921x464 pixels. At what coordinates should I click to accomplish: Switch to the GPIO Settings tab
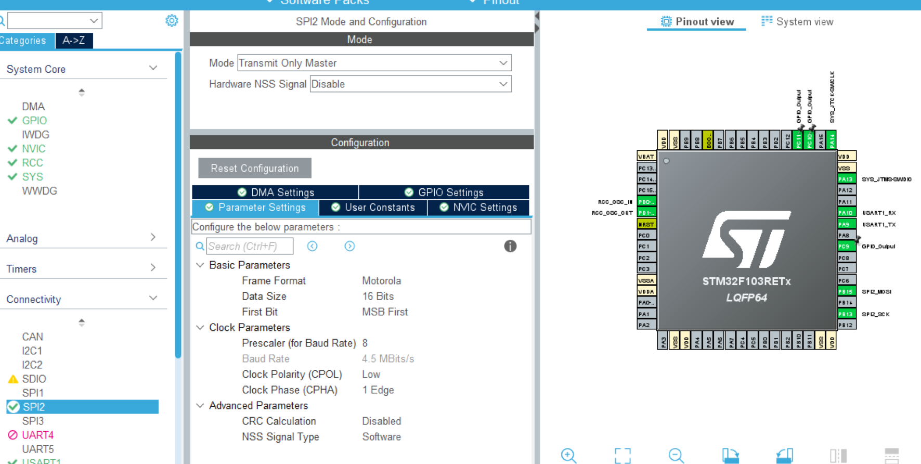coord(444,192)
